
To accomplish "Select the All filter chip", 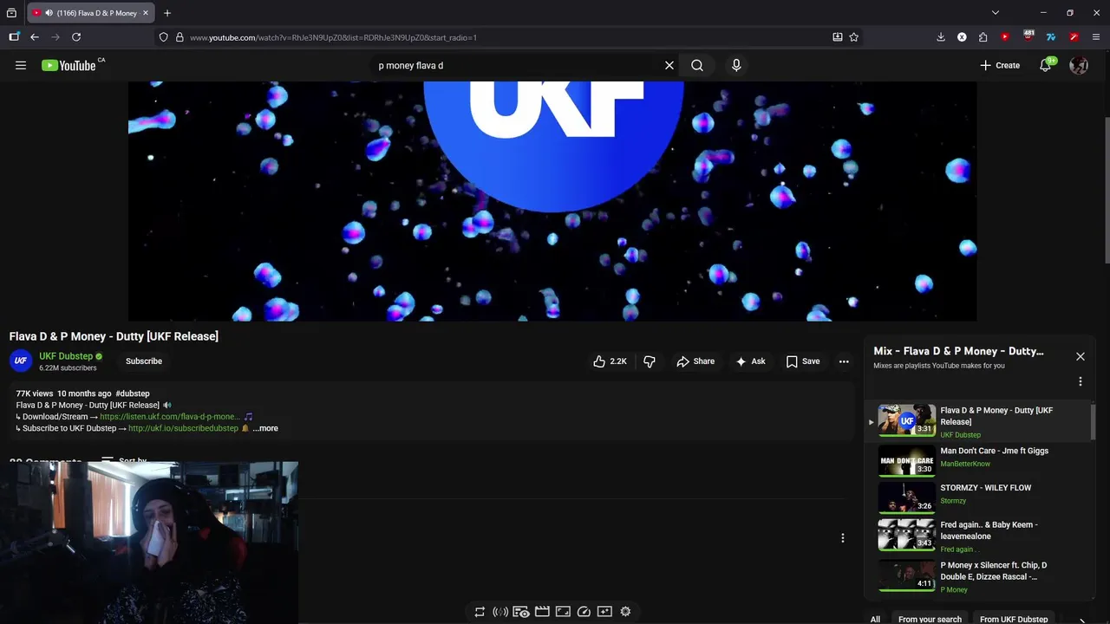I will tap(875, 619).
